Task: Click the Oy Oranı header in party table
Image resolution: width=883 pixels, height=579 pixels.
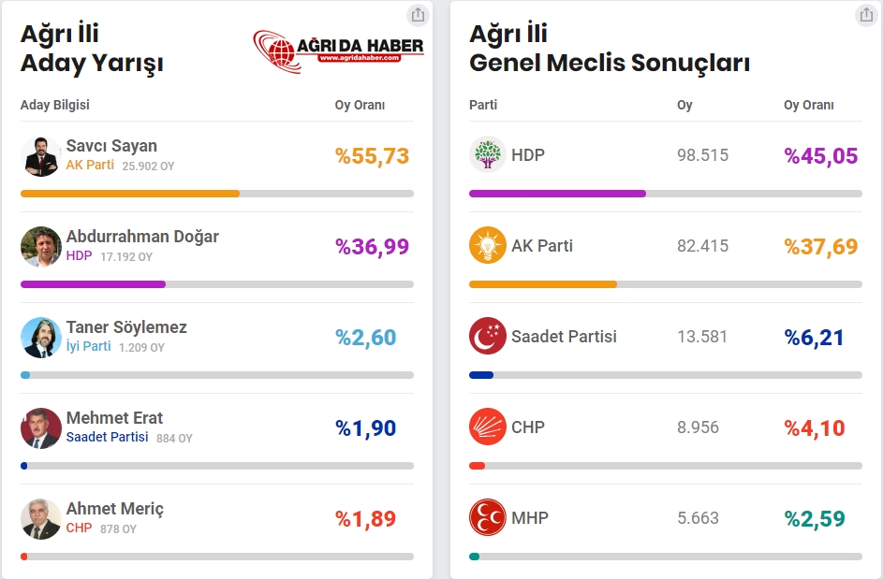Action: [x=808, y=105]
